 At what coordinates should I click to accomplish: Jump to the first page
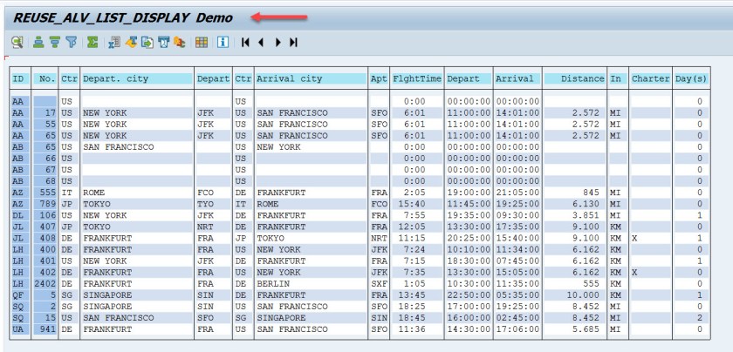coord(245,43)
